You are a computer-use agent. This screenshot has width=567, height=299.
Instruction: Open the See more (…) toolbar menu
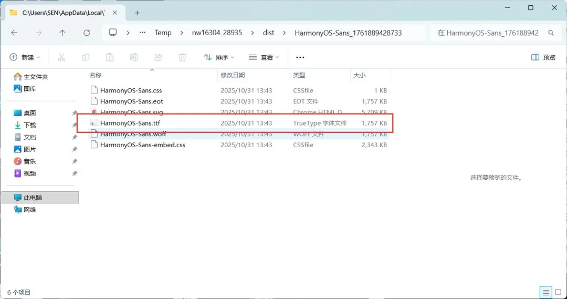coord(300,57)
